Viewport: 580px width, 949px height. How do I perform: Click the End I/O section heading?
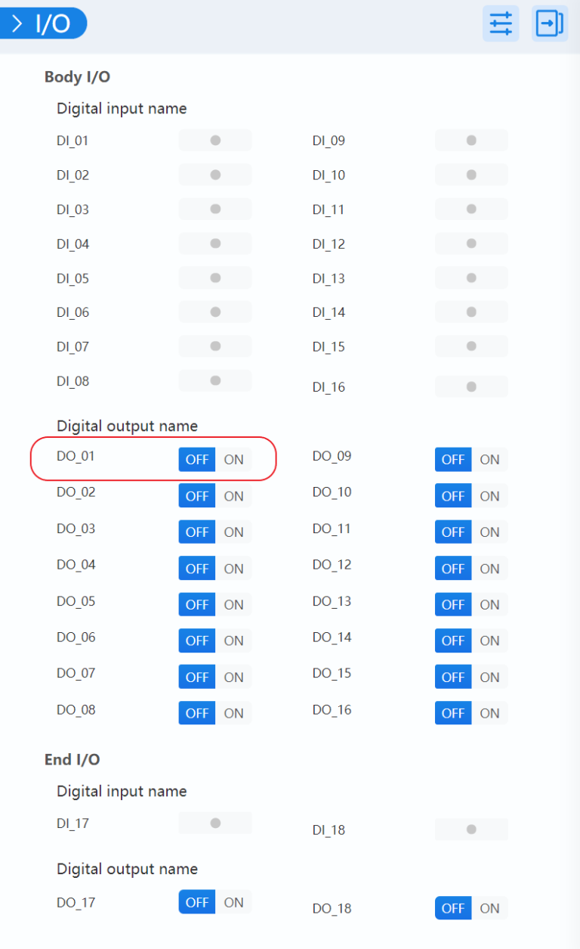(72, 760)
